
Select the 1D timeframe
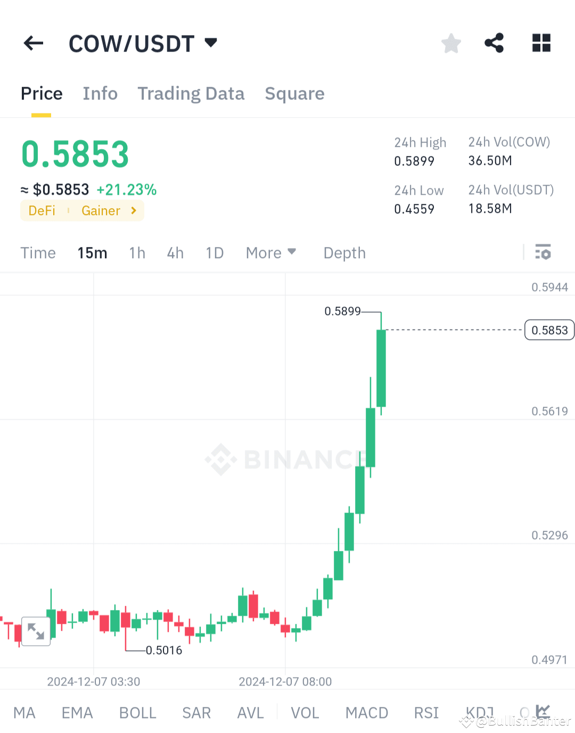(214, 253)
